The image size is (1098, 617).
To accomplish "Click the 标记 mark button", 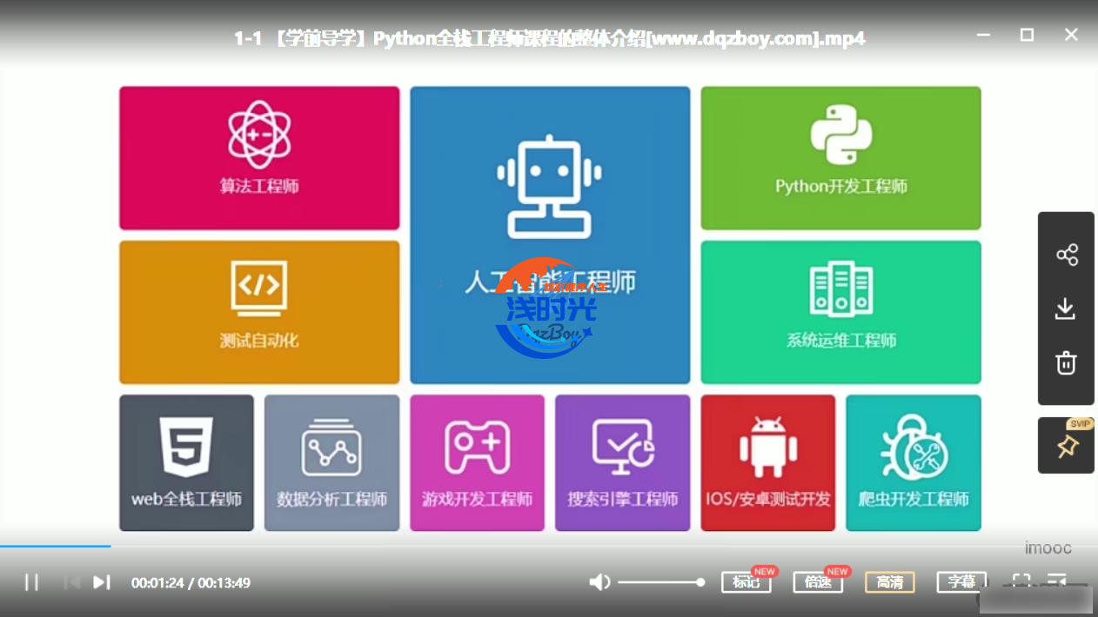I will [746, 582].
